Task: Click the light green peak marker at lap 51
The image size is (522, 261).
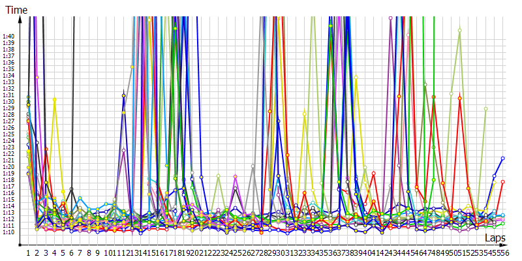Action: [459, 30]
